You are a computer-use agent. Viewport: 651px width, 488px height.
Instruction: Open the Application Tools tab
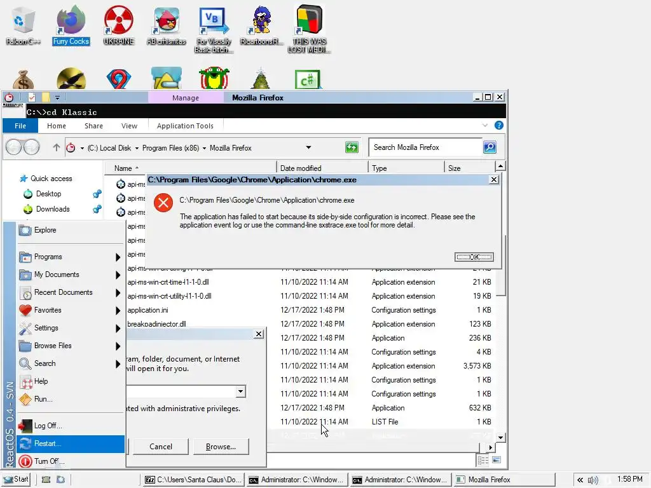tap(185, 126)
